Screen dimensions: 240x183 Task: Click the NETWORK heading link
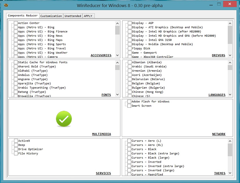pyautogui.click(x=219, y=134)
